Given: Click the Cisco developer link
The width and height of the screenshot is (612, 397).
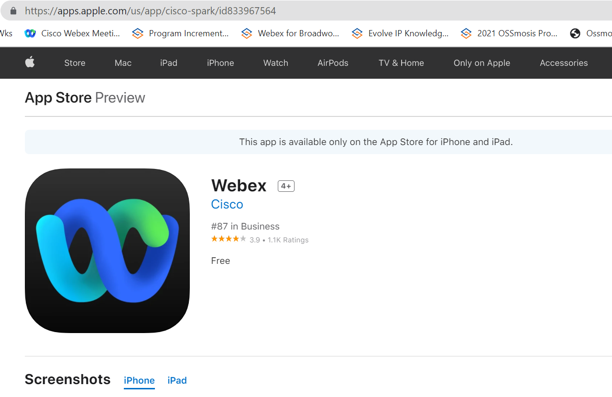Looking at the screenshot, I should [x=227, y=204].
